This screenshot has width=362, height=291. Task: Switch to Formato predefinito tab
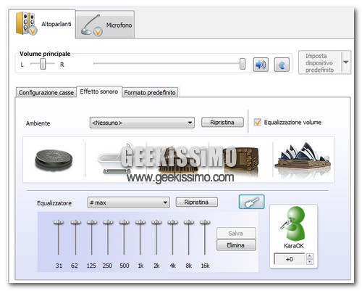pos(150,93)
